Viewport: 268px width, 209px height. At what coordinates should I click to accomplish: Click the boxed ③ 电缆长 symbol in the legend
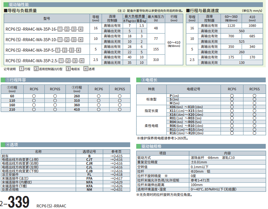[68, 69]
